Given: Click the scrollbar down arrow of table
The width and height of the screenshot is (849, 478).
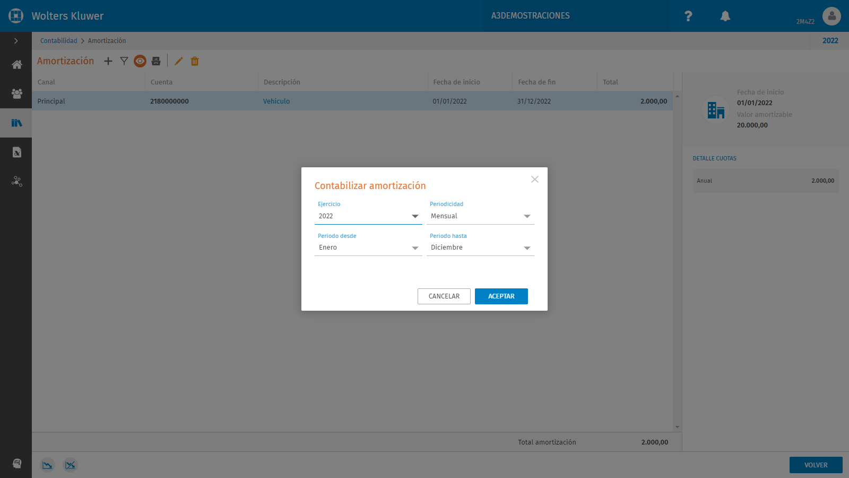Looking at the screenshot, I should [677, 427].
